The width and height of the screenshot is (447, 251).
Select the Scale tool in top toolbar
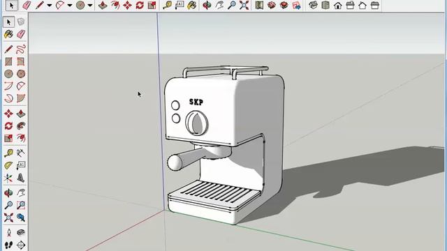(152, 5)
